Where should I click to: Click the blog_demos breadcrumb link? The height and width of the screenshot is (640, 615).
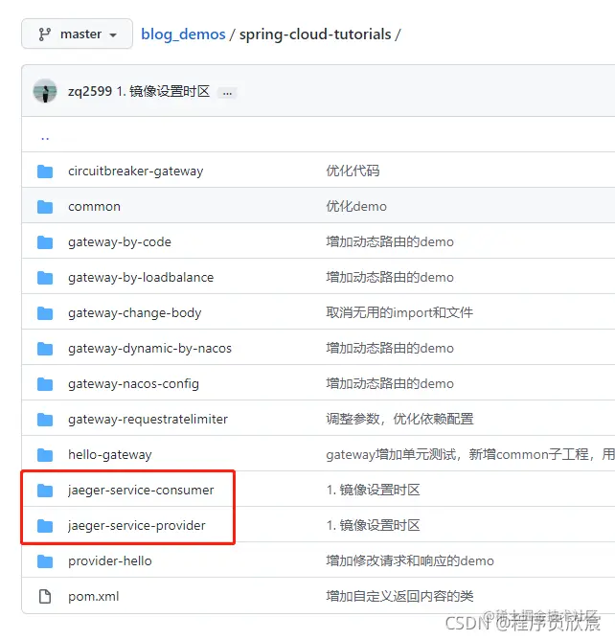pos(183,34)
